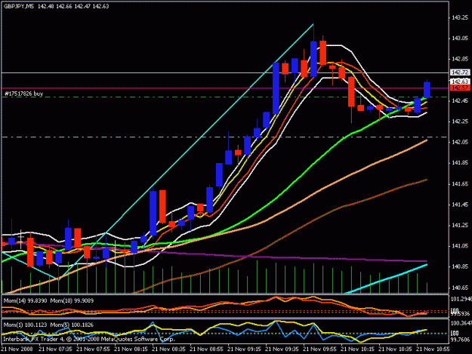The image size is (472, 354).
Task: Click the 141.65 price axis label
Action: pos(460,183)
